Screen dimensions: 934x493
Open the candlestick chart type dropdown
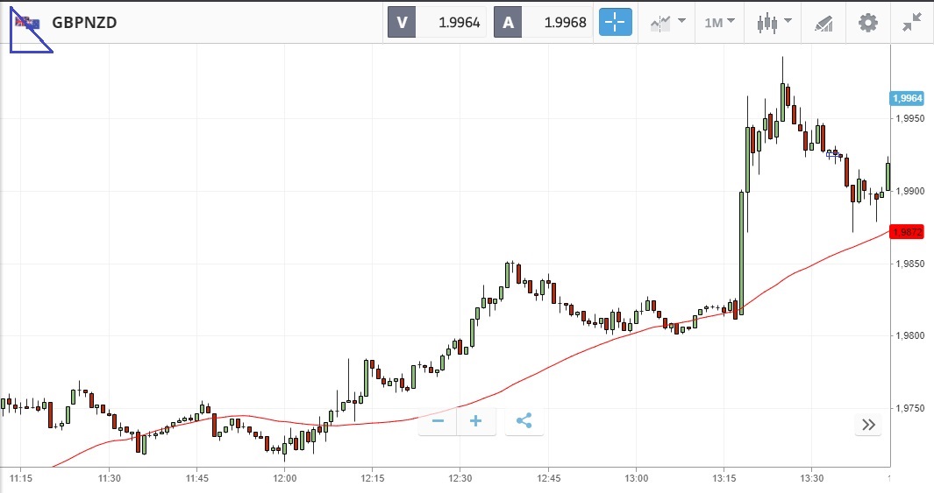click(774, 22)
